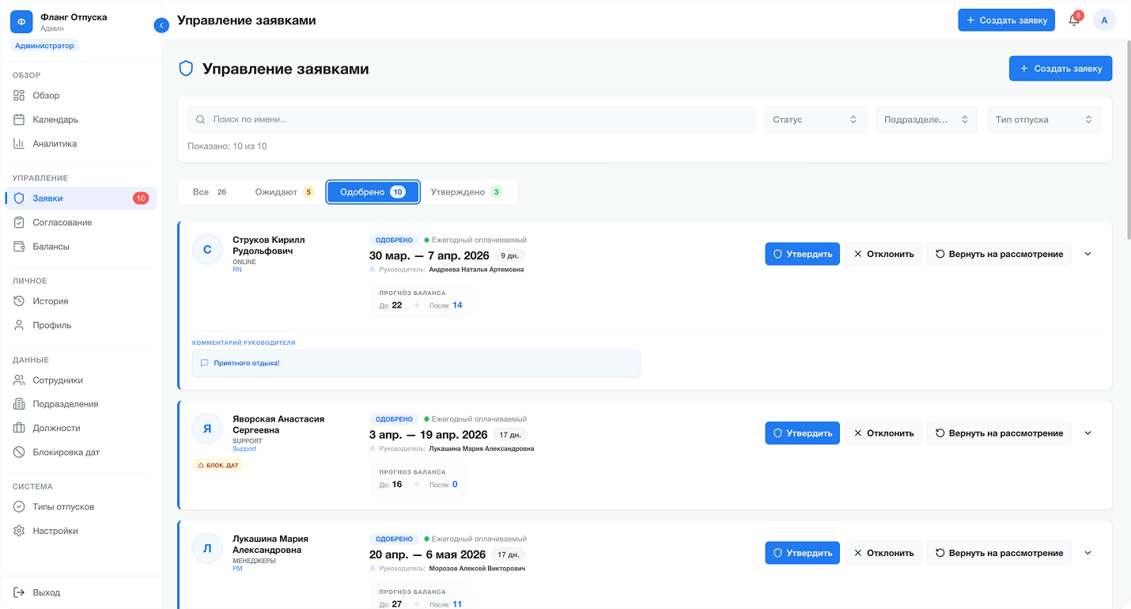Click the Выход logout icon
1131x609 pixels.
(x=20, y=592)
